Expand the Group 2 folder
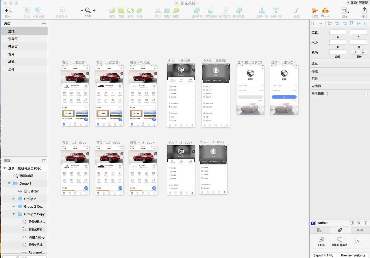This screenshot has height=258, width=370. [14, 199]
